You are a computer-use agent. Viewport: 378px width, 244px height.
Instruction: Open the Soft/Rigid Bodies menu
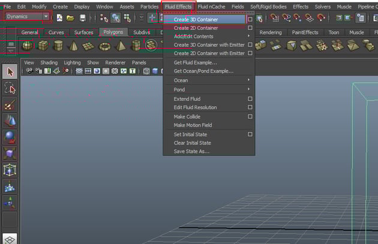pos(268,7)
